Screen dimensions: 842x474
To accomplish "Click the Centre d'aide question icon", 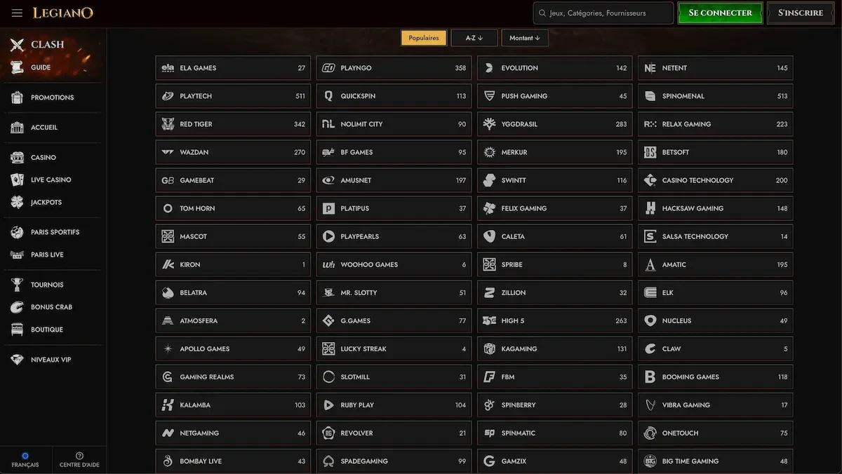I will click(79, 456).
